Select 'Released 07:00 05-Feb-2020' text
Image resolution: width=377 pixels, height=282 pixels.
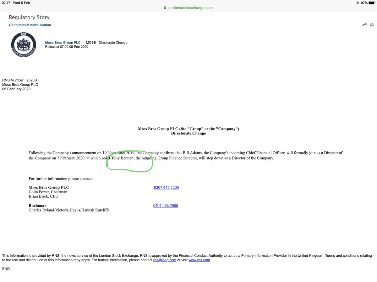click(67, 47)
